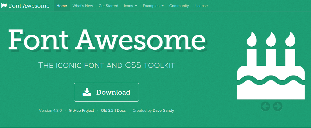Image resolution: width=311 pixels, height=128 pixels.
Task: Click the Download button
Action: (106, 92)
